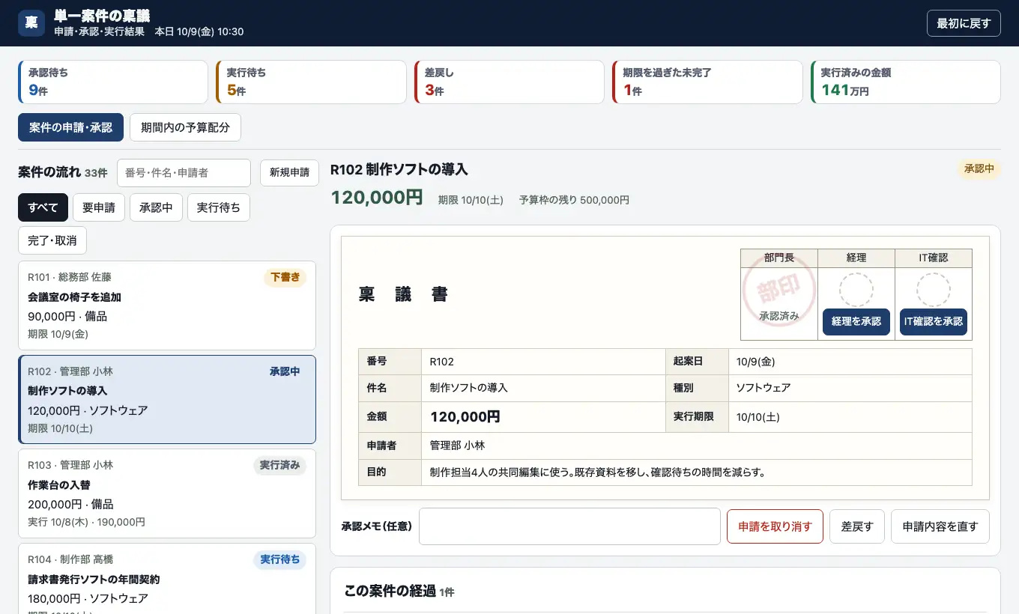The height and width of the screenshot is (614, 1019).
Task: Select the 承認中 filter chip
Action: click(x=156, y=207)
